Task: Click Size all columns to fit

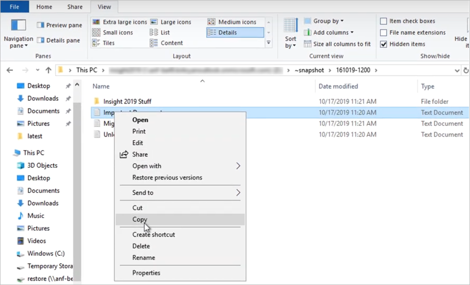Action: click(x=337, y=44)
